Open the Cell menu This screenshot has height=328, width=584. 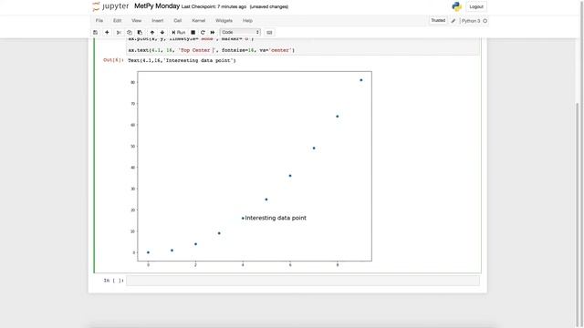click(x=178, y=20)
